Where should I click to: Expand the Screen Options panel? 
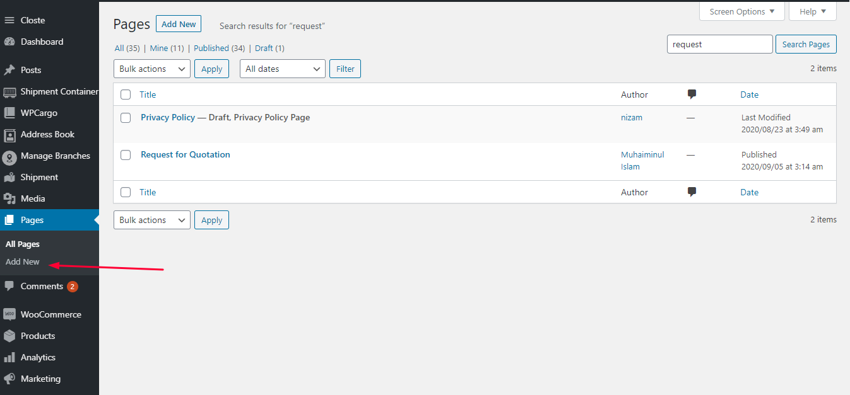742,11
